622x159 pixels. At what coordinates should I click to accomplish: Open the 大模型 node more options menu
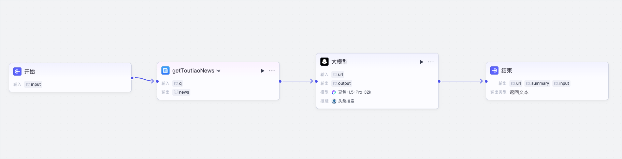431,62
